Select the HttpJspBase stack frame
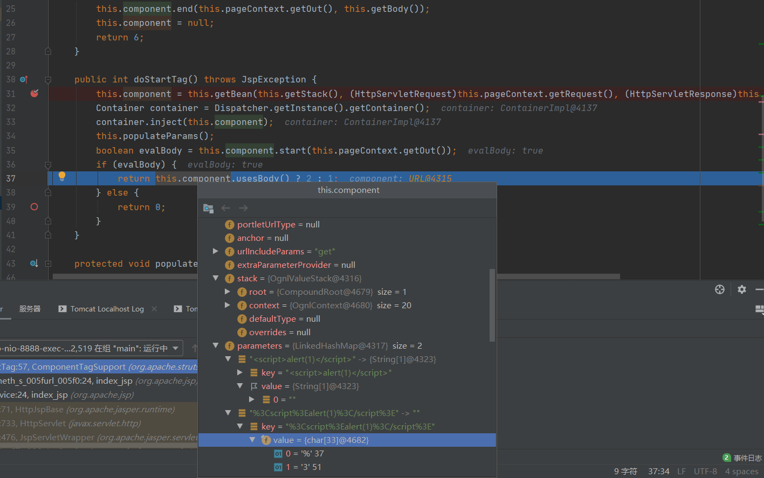This screenshot has width=764, height=478. click(99, 409)
